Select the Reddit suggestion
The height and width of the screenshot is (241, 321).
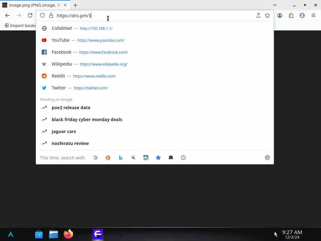click(155, 76)
